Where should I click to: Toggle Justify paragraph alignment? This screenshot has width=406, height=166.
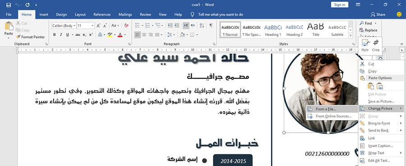pyautogui.click(x=157, y=35)
